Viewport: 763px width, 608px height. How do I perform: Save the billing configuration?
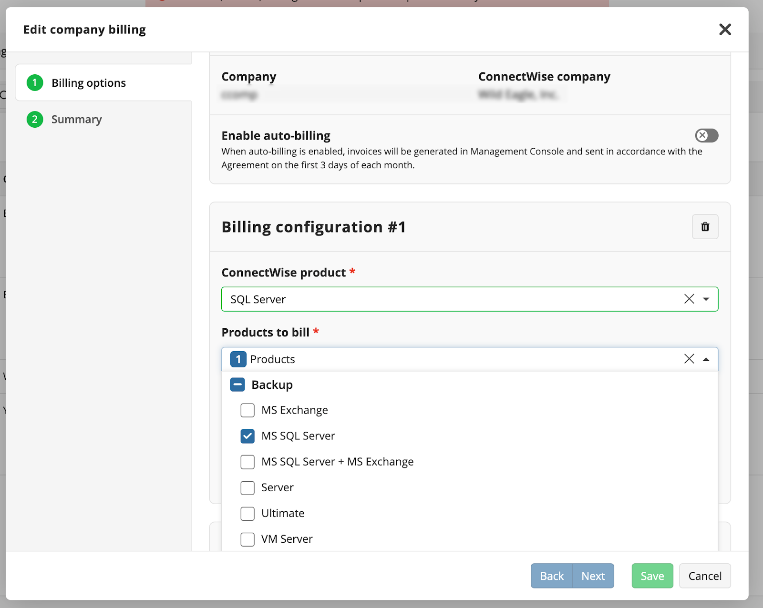click(652, 576)
